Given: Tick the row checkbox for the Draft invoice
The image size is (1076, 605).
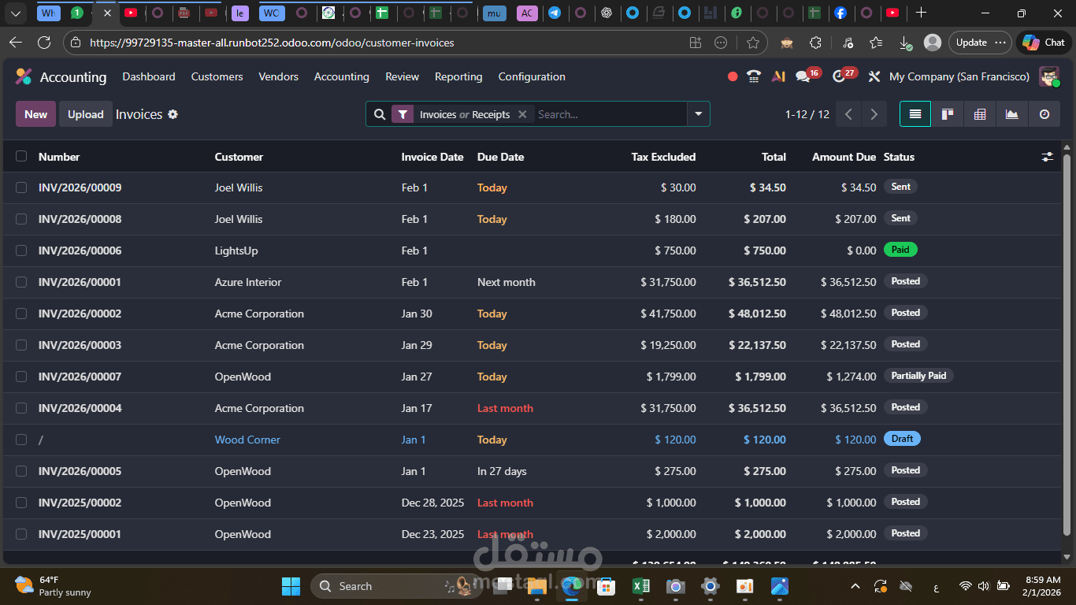Looking at the screenshot, I should click(x=21, y=440).
